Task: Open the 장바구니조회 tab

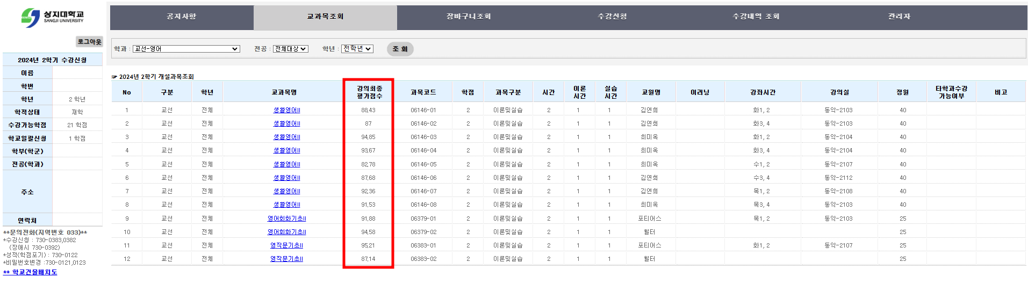Action: coord(469,17)
